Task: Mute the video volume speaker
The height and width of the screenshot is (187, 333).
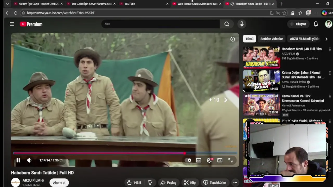Action: [x=29, y=160]
